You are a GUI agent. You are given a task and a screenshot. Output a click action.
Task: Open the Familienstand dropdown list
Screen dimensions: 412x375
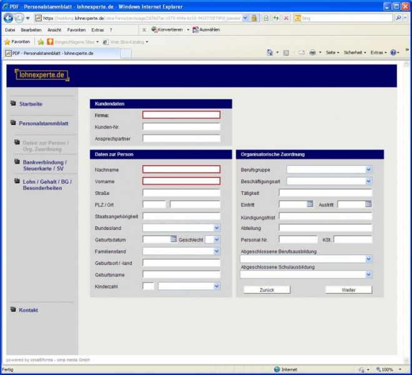click(x=217, y=251)
